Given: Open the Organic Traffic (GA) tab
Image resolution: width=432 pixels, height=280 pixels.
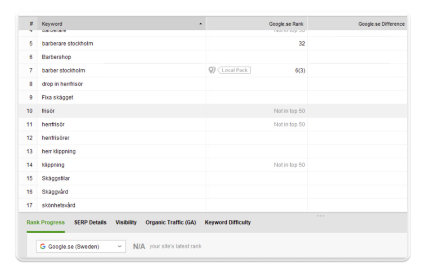Looking at the screenshot, I should [x=171, y=222].
